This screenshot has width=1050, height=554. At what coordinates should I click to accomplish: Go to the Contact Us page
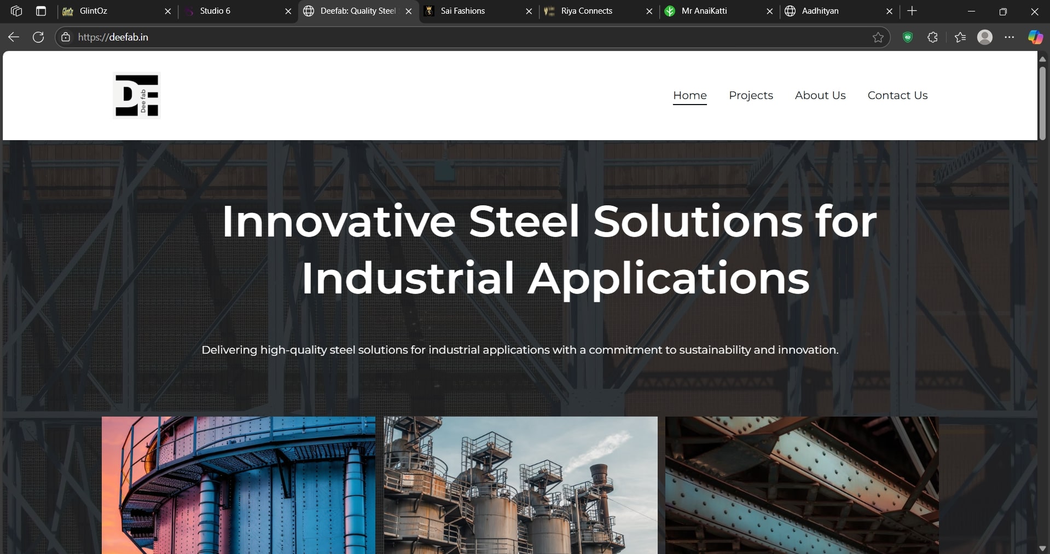897,95
